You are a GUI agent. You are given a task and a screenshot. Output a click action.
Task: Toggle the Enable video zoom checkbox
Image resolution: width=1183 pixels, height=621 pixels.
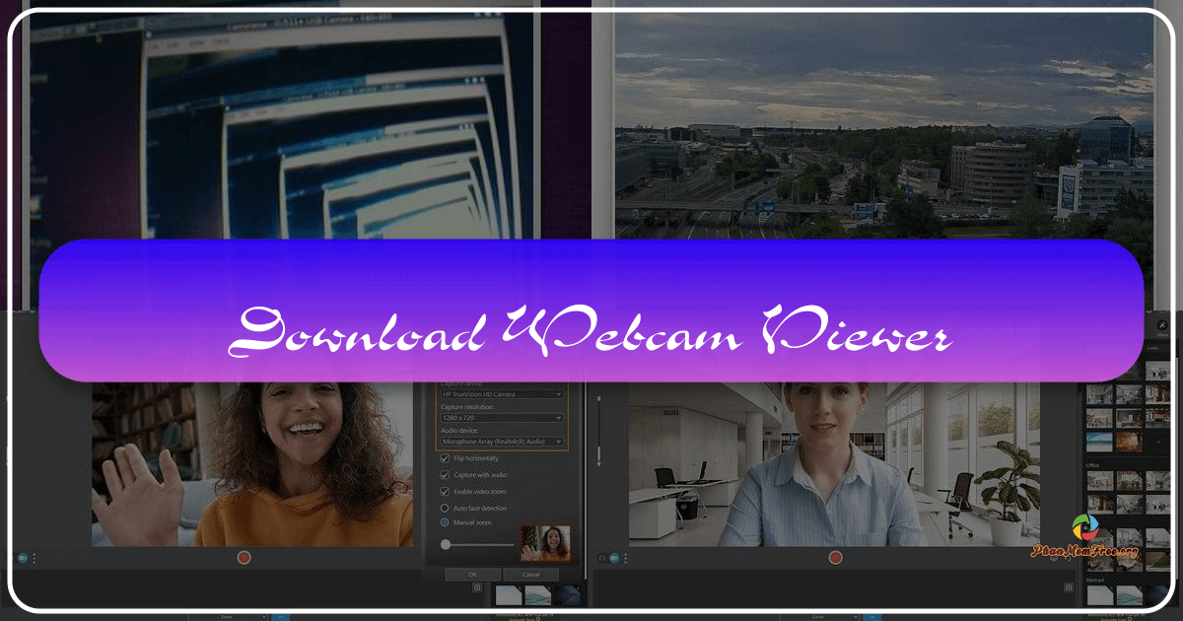coord(444,491)
